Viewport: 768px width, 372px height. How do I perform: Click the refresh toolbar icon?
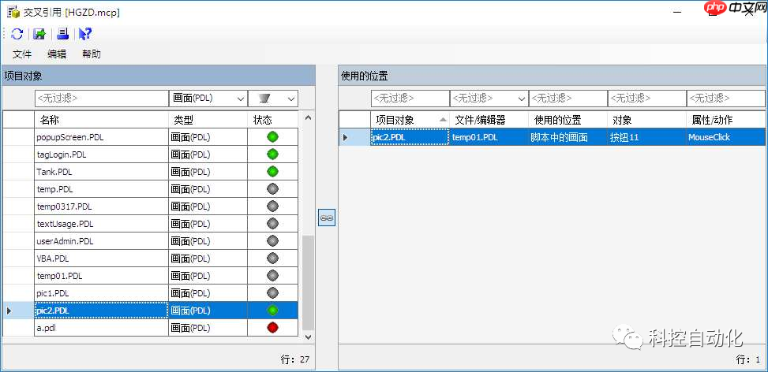(17, 34)
